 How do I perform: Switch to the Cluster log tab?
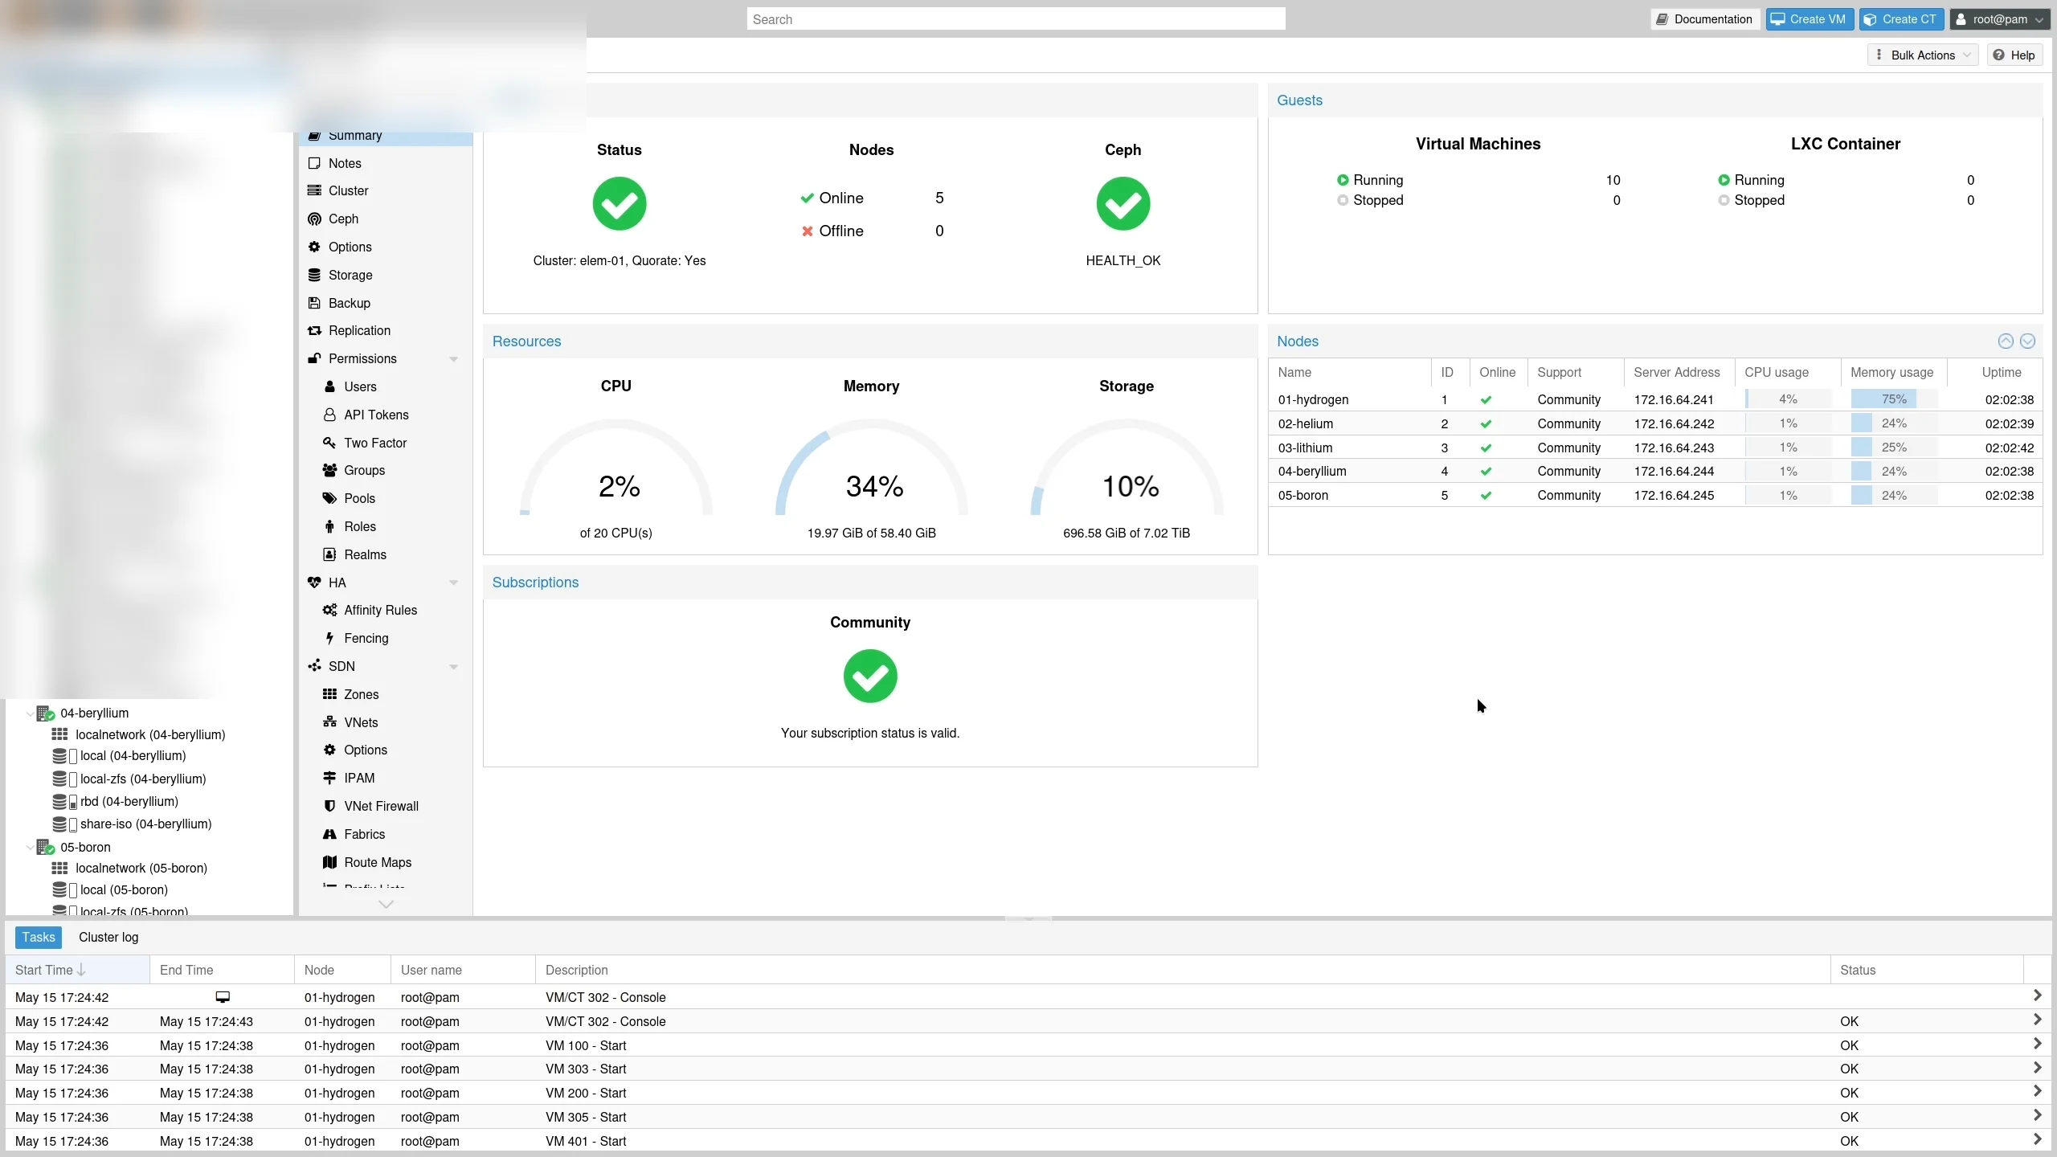[x=108, y=937]
